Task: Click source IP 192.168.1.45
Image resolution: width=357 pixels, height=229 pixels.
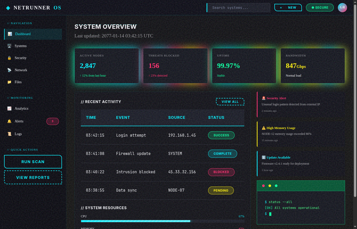Action: (182, 135)
